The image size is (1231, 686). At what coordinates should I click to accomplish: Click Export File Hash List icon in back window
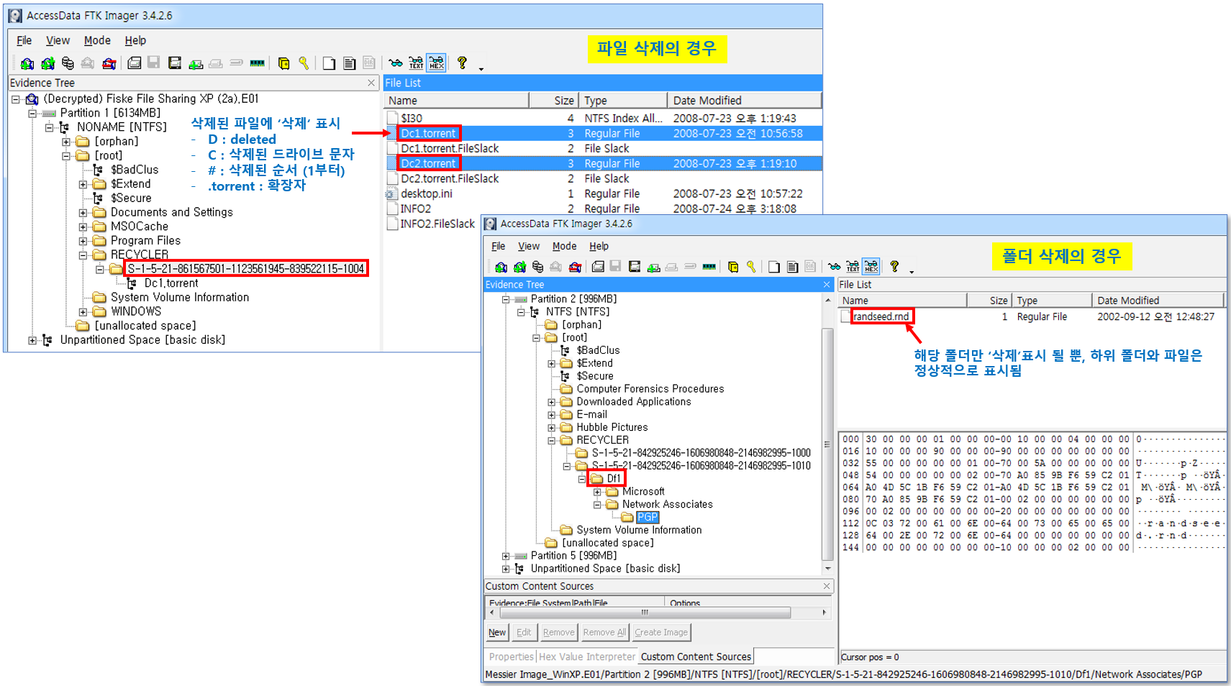coord(349,63)
